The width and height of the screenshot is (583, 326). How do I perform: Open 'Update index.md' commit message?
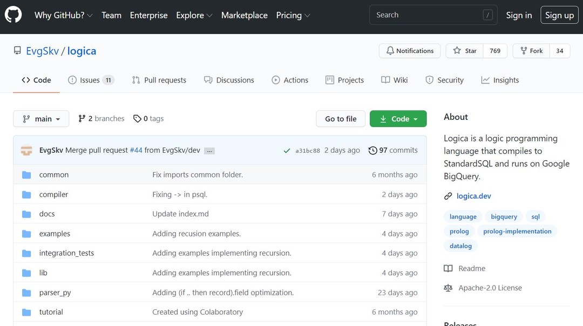pyautogui.click(x=181, y=214)
